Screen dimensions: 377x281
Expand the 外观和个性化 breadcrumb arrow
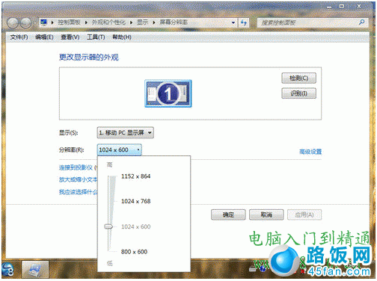click(131, 22)
